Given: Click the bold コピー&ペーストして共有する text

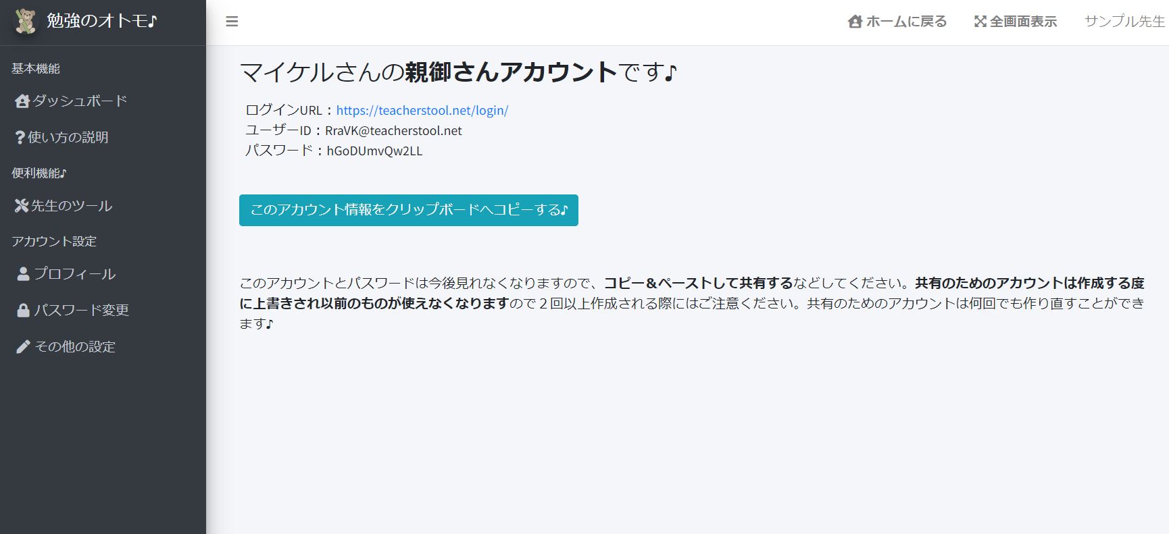Looking at the screenshot, I should (x=698, y=283).
